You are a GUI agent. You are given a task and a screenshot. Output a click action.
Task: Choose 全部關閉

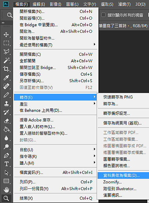click(x=55, y=61)
